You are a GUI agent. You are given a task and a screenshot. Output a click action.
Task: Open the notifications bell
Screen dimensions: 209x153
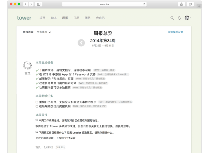point(179,18)
